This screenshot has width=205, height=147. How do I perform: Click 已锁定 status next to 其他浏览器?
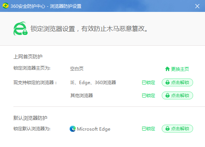[x=148, y=96]
